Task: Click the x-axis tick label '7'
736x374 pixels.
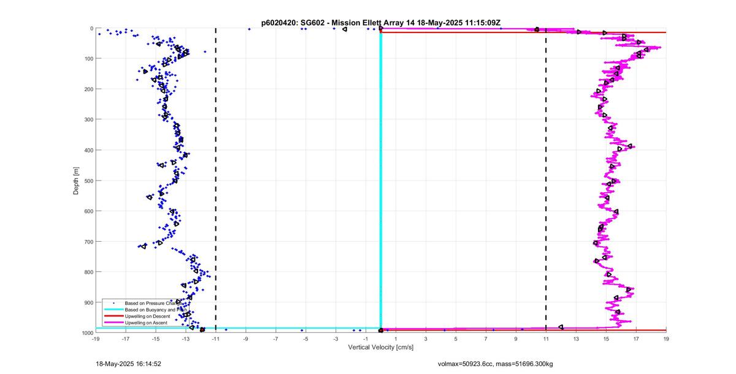Action: pyautogui.click(x=486, y=338)
